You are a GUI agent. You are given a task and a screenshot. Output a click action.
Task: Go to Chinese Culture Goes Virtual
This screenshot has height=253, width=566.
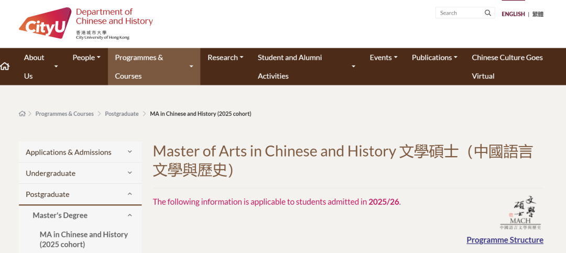click(507, 67)
